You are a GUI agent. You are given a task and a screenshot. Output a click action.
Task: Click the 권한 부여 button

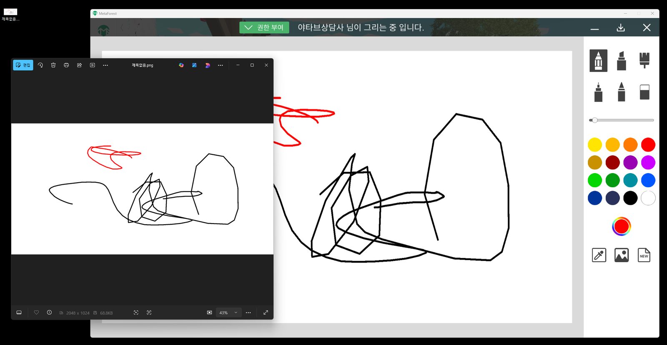[x=264, y=27]
